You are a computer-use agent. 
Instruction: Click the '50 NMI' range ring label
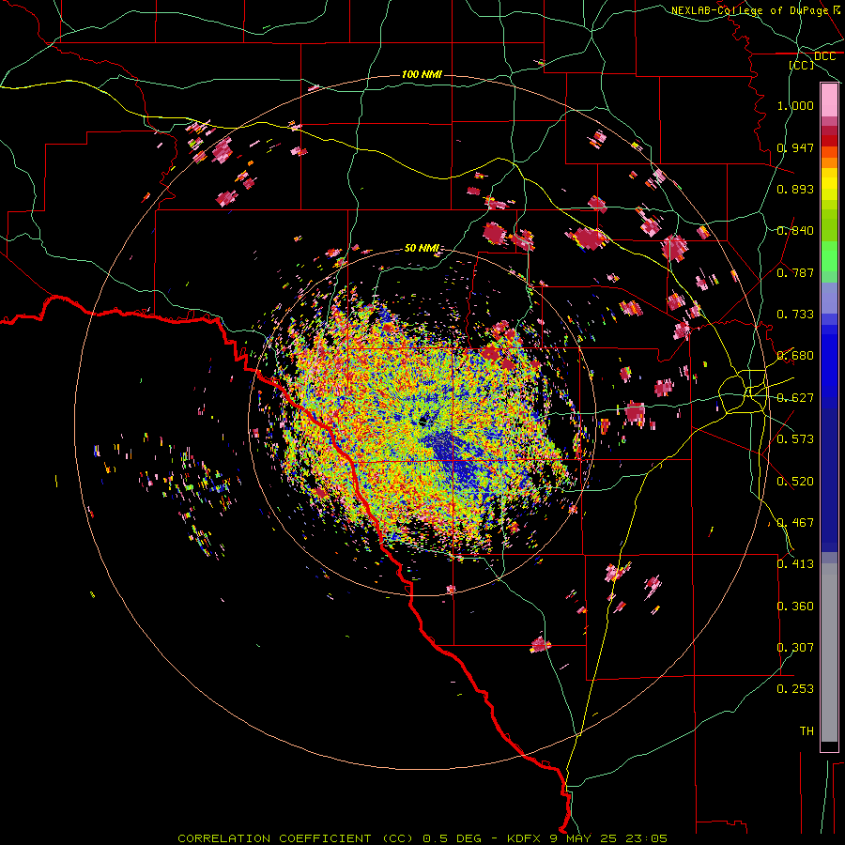[422, 248]
